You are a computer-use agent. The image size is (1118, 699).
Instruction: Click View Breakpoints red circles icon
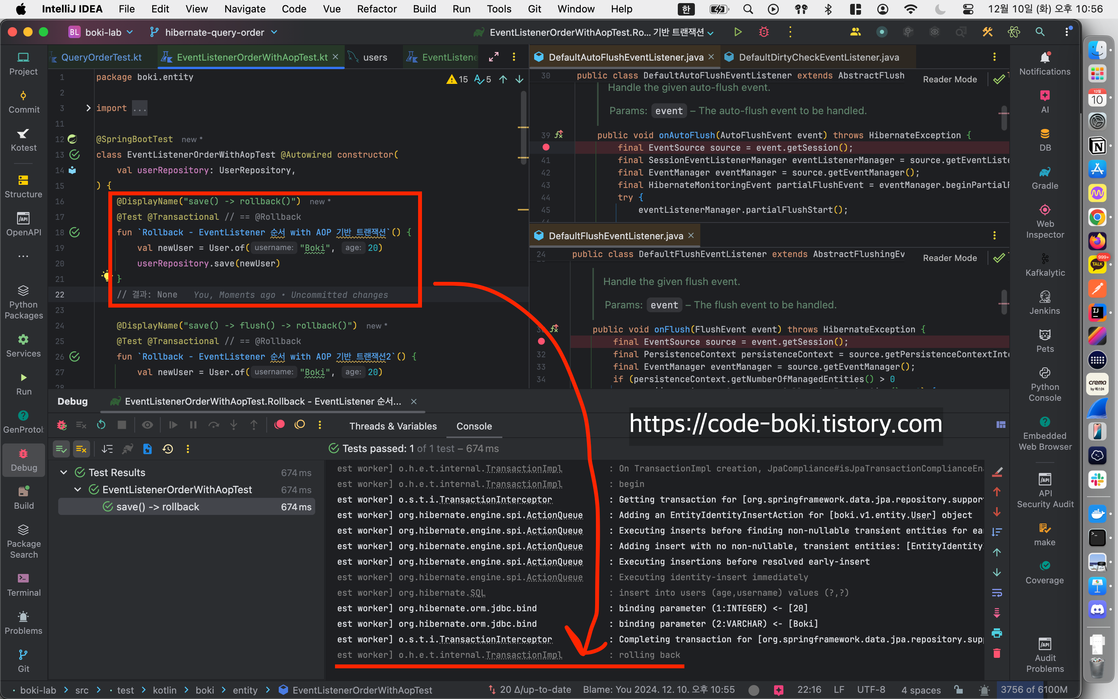(x=279, y=425)
